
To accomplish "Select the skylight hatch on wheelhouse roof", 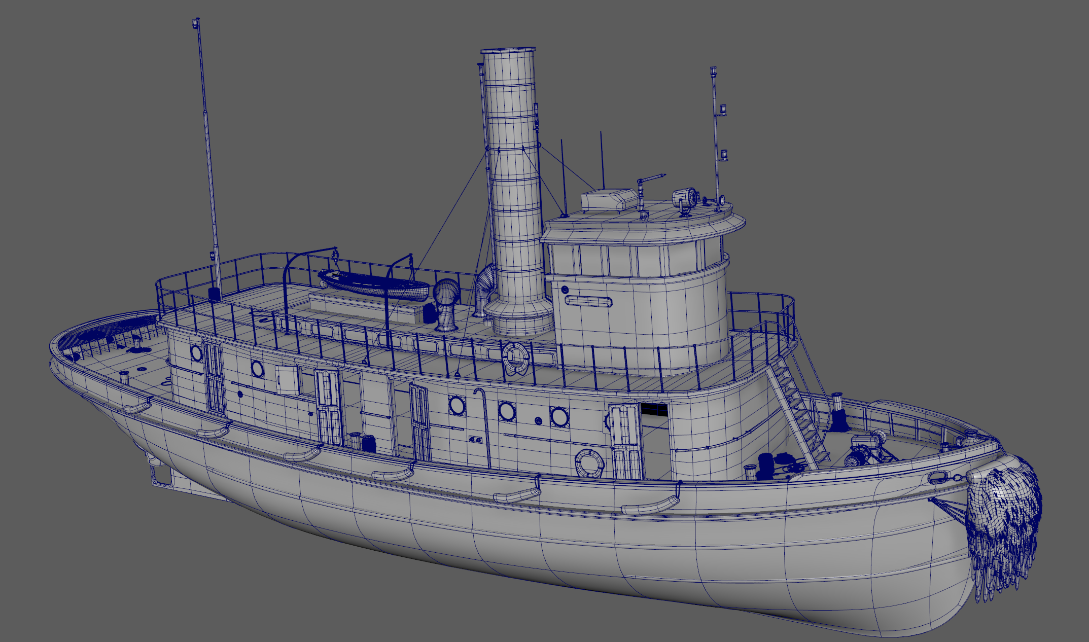I will point(610,200).
